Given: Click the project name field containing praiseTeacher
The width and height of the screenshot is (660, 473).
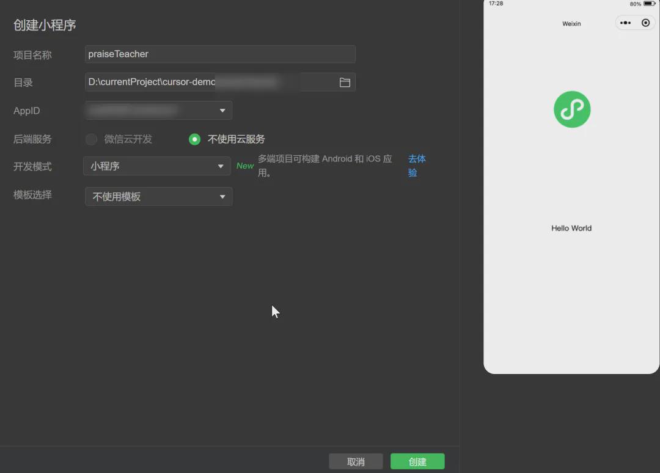Looking at the screenshot, I should 220,54.
